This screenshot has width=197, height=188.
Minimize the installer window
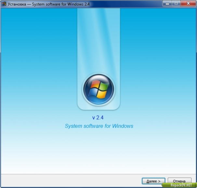(167, 4)
